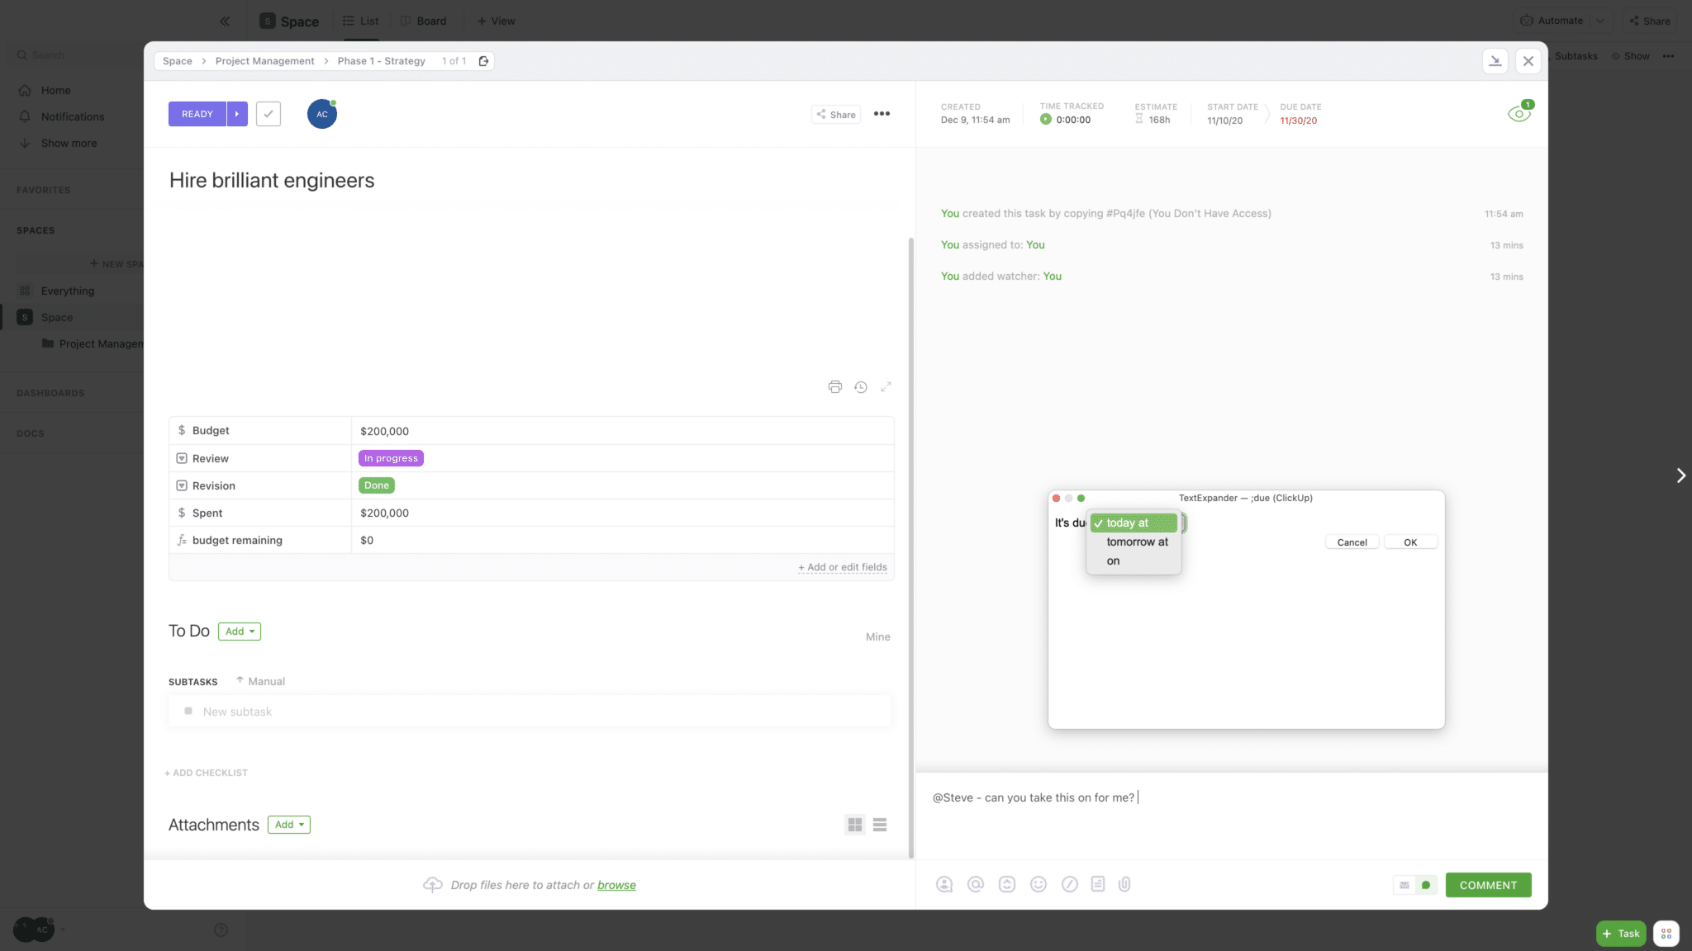Viewport: 1692px width, 951px height.
Task: Click the Automate button
Action: coord(1552,21)
